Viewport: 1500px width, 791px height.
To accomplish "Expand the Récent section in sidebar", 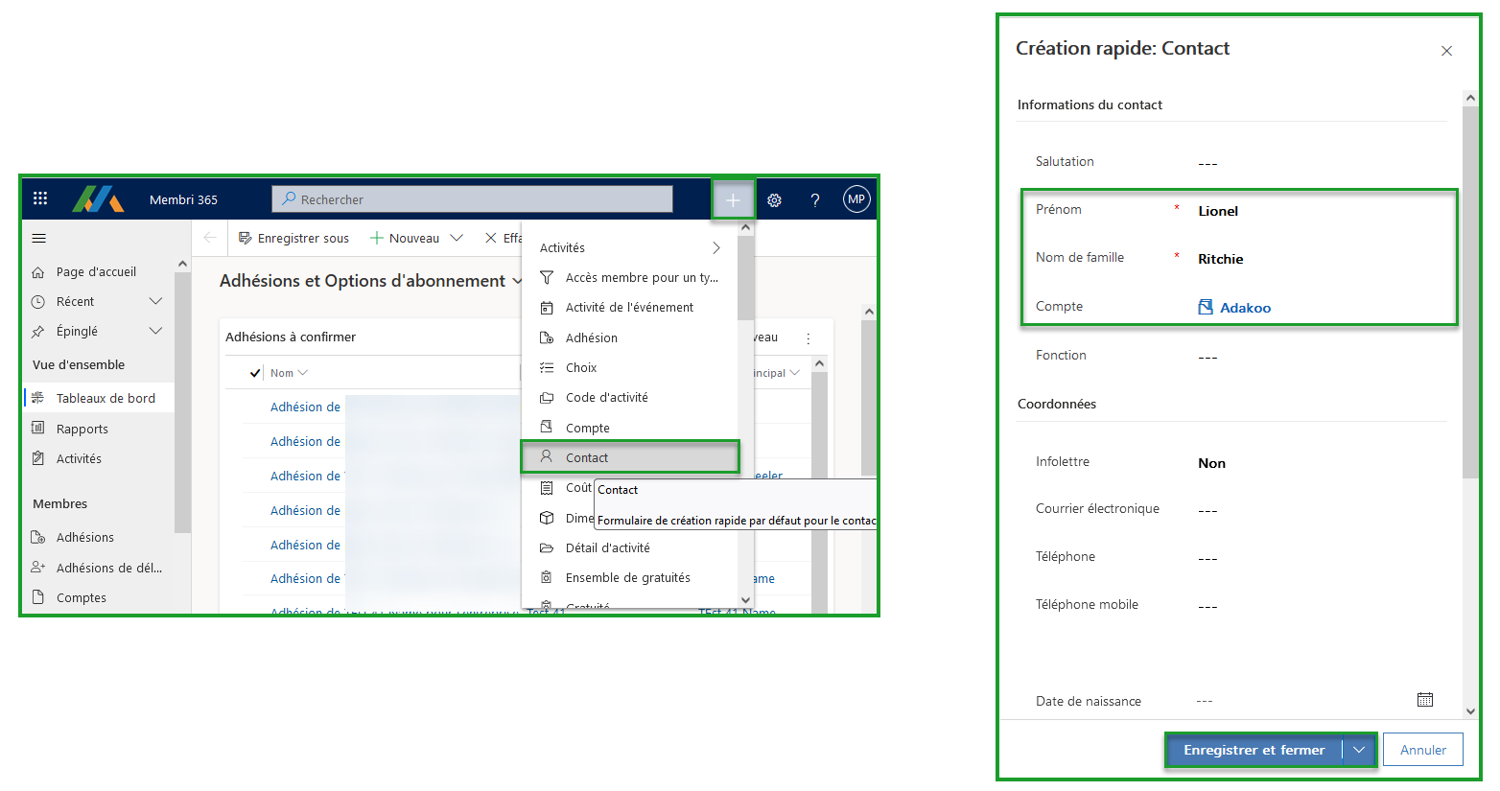I will click(x=156, y=301).
